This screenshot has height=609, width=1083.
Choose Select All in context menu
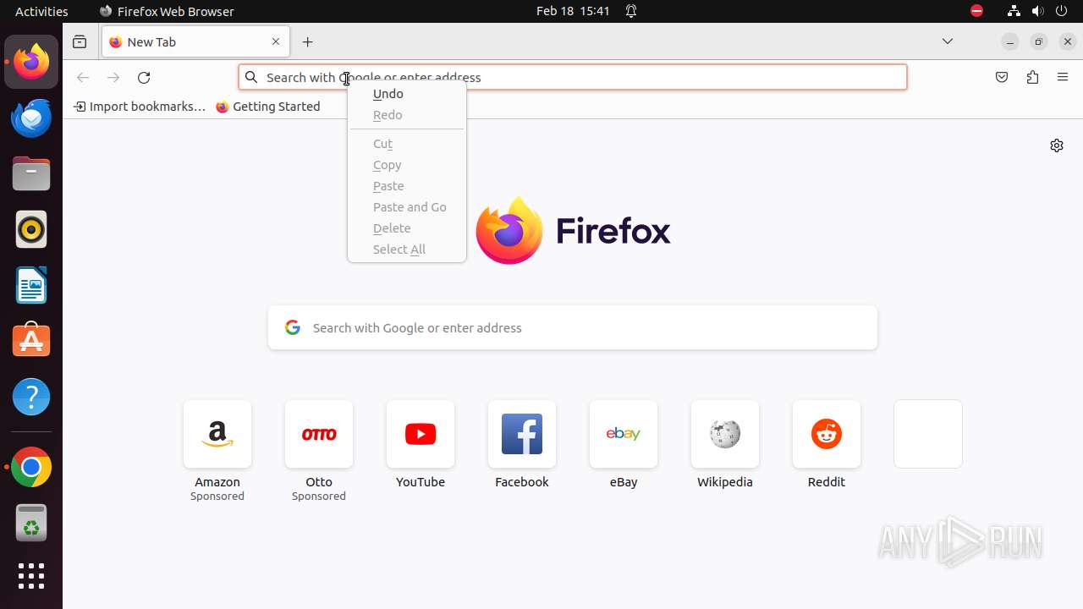click(x=407, y=250)
